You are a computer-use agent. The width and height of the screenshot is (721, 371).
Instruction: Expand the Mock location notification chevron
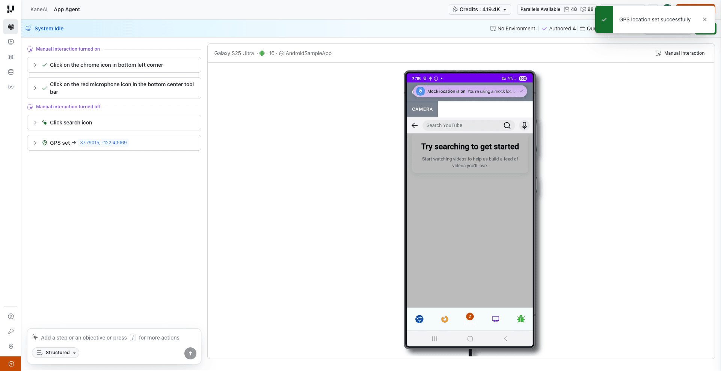[521, 91]
